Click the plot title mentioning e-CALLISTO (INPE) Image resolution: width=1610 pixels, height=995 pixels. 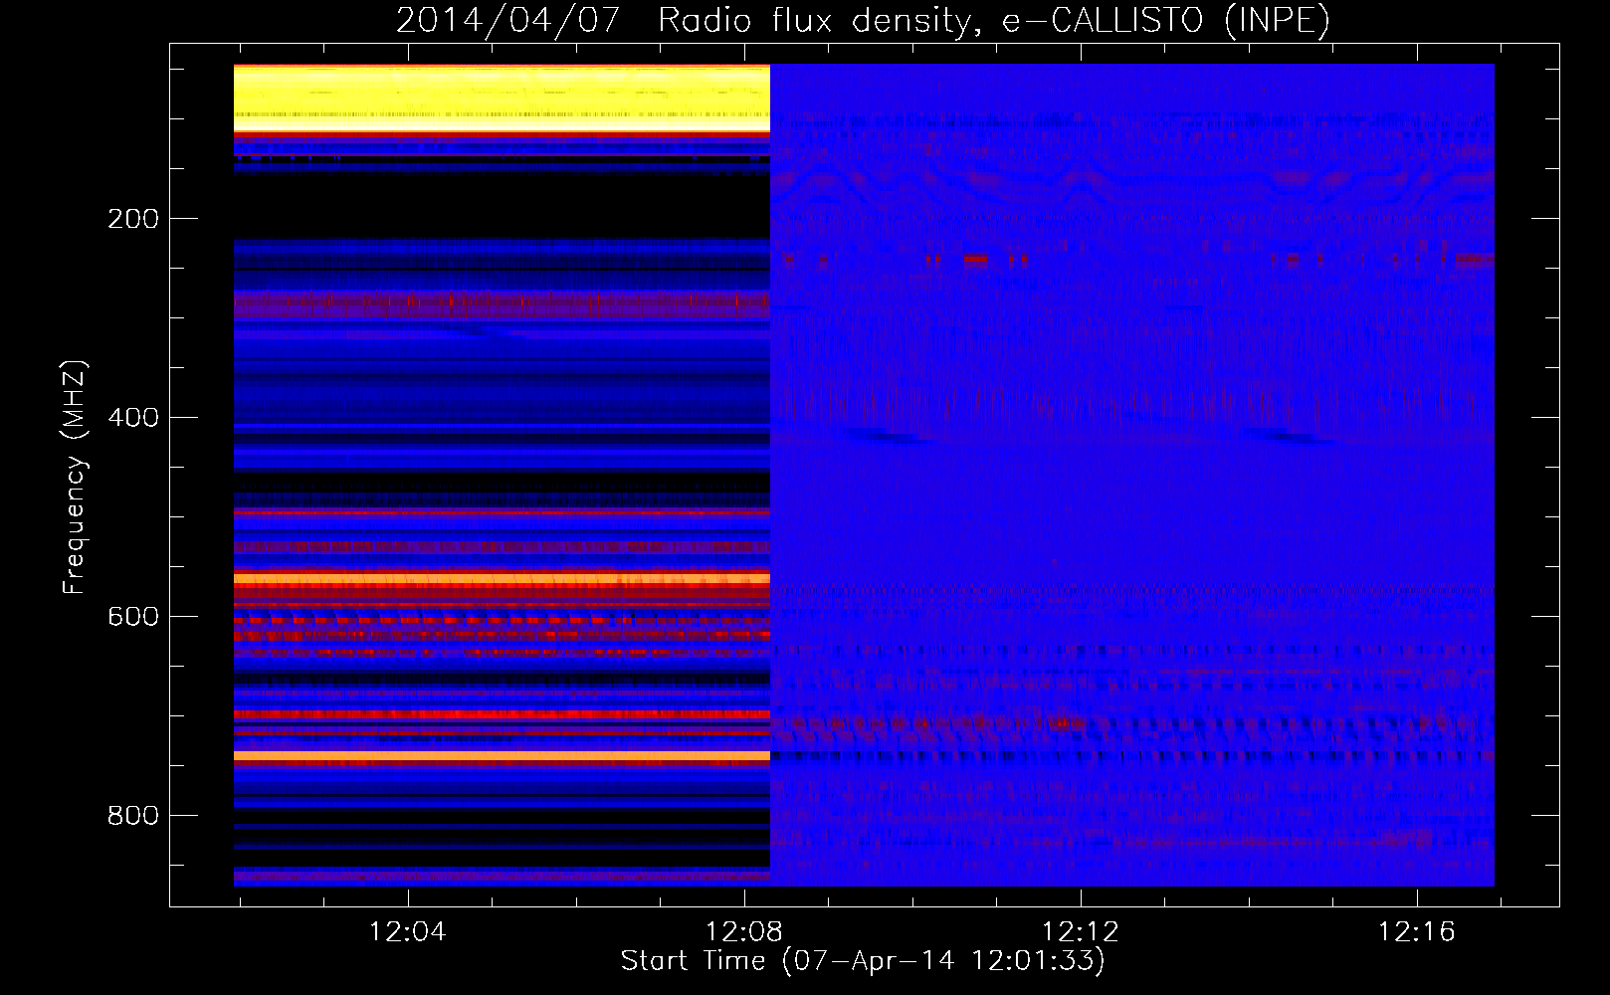coord(863,21)
